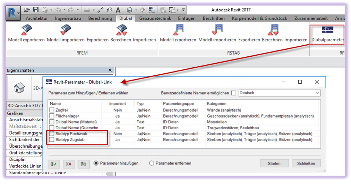Open Customize Quick Access Toolbar dropdown
351x186 pixels.
[x=183, y=10]
